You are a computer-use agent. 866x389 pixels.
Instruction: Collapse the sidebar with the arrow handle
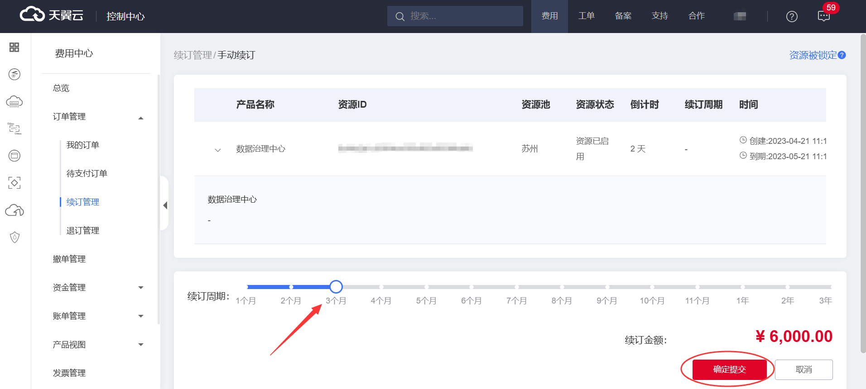pyautogui.click(x=165, y=205)
